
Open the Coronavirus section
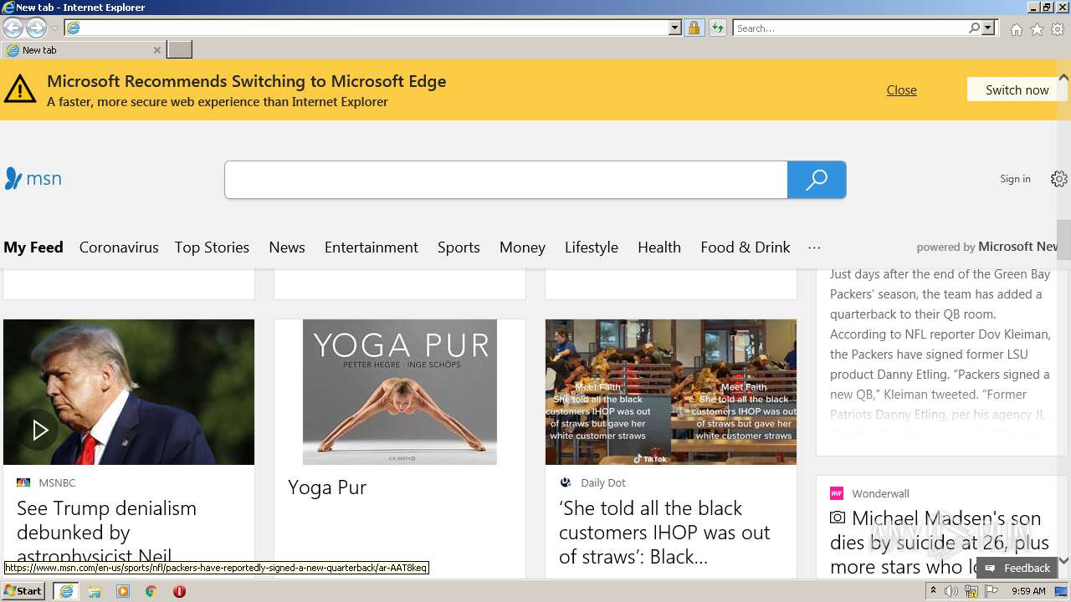(119, 247)
